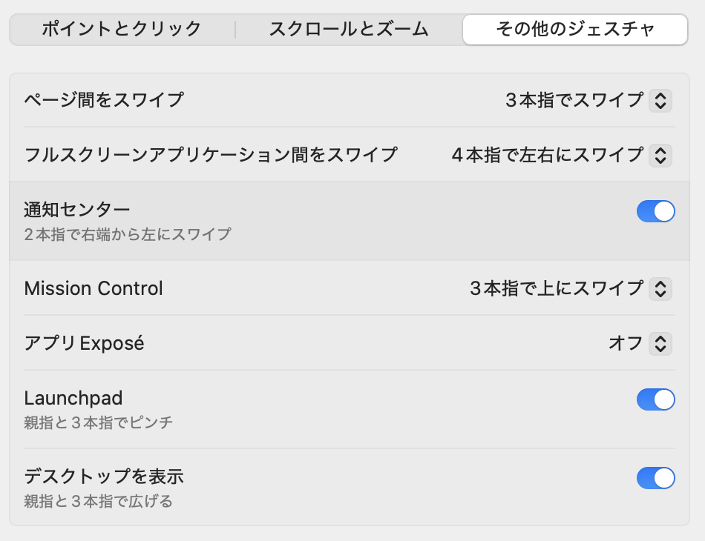Click the 親指と3本指でピンチ description text
705x541 pixels.
[99, 423]
